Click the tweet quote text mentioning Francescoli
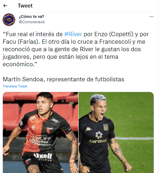The width and height of the screenshot is (159, 173). (76, 49)
